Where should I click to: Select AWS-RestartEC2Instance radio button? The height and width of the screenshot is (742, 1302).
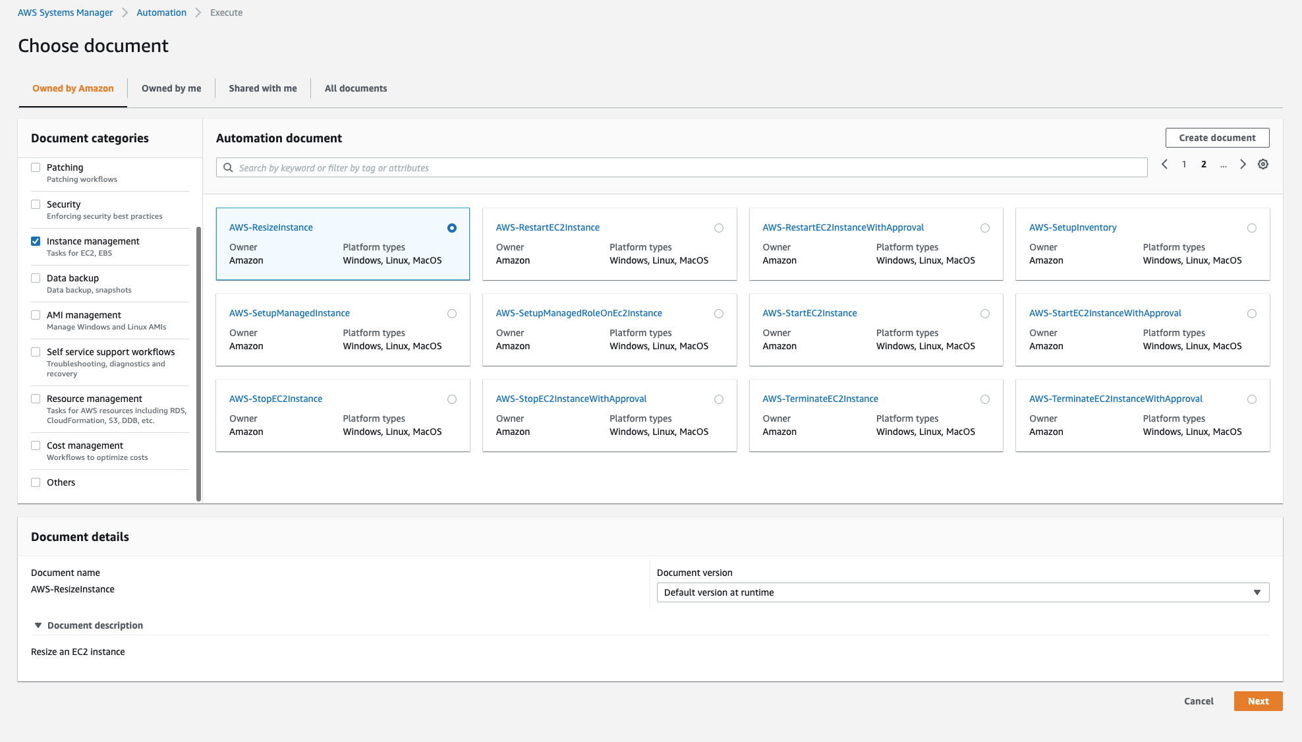719,228
